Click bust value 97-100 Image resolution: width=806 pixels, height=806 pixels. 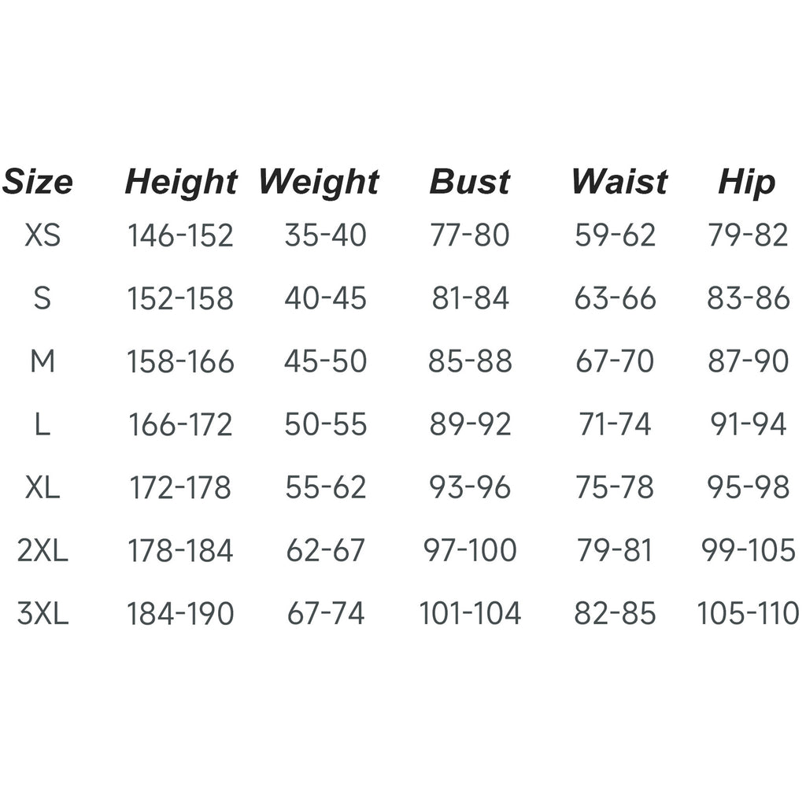(470, 550)
